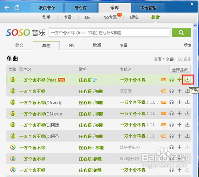Click SQ badge on 填密爱 row

(164, 91)
